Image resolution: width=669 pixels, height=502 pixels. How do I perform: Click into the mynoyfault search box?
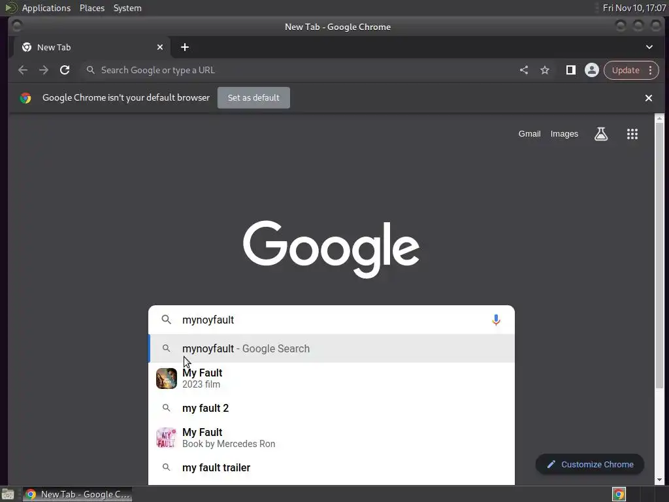coord(333,320)
